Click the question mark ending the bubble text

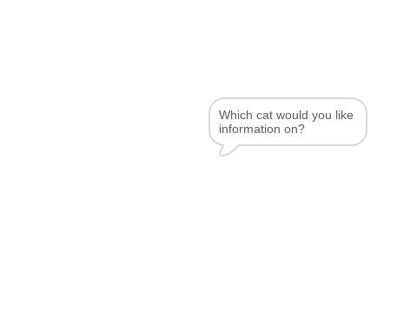(x=301, y=129)
